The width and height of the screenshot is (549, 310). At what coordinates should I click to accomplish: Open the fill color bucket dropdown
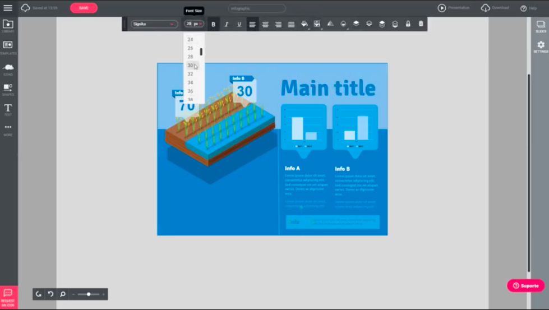(x=304, y=24)
